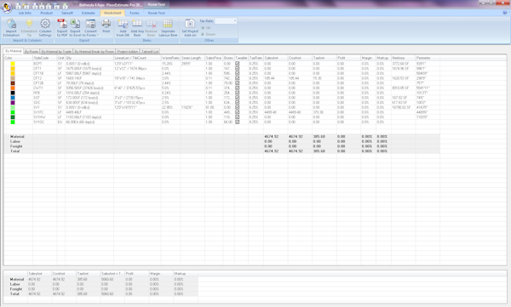This screenshot has width=511, height=307.
Task: Open the Project Addon tab
Action: click(128, 51)
